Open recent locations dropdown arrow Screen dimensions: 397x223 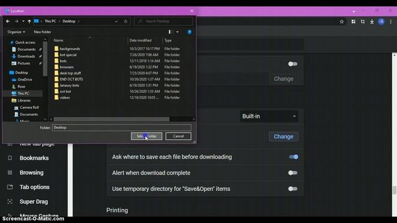pos(24,22)
